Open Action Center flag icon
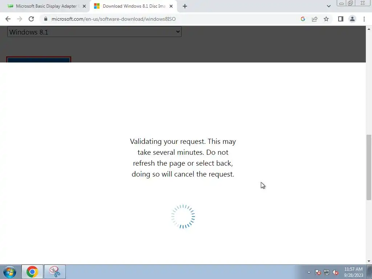 pyautogui.click(x=318, y=272)
